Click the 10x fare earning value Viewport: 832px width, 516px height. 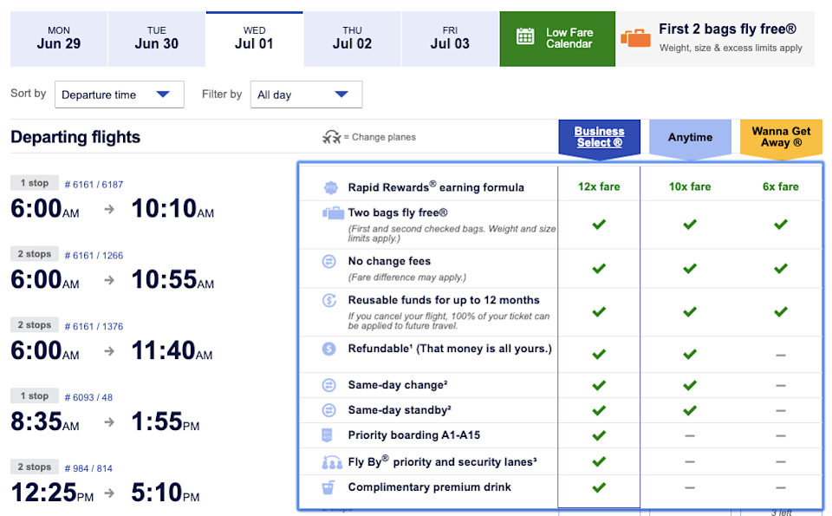[690, 186]
